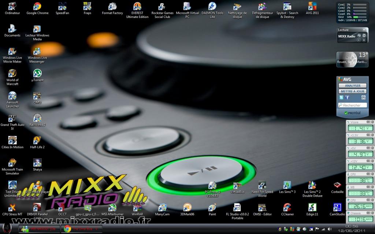This screenshot has width=375, height=234.
Task: Open the AVG 2011 desktop icon
Action: click(312, 8)
